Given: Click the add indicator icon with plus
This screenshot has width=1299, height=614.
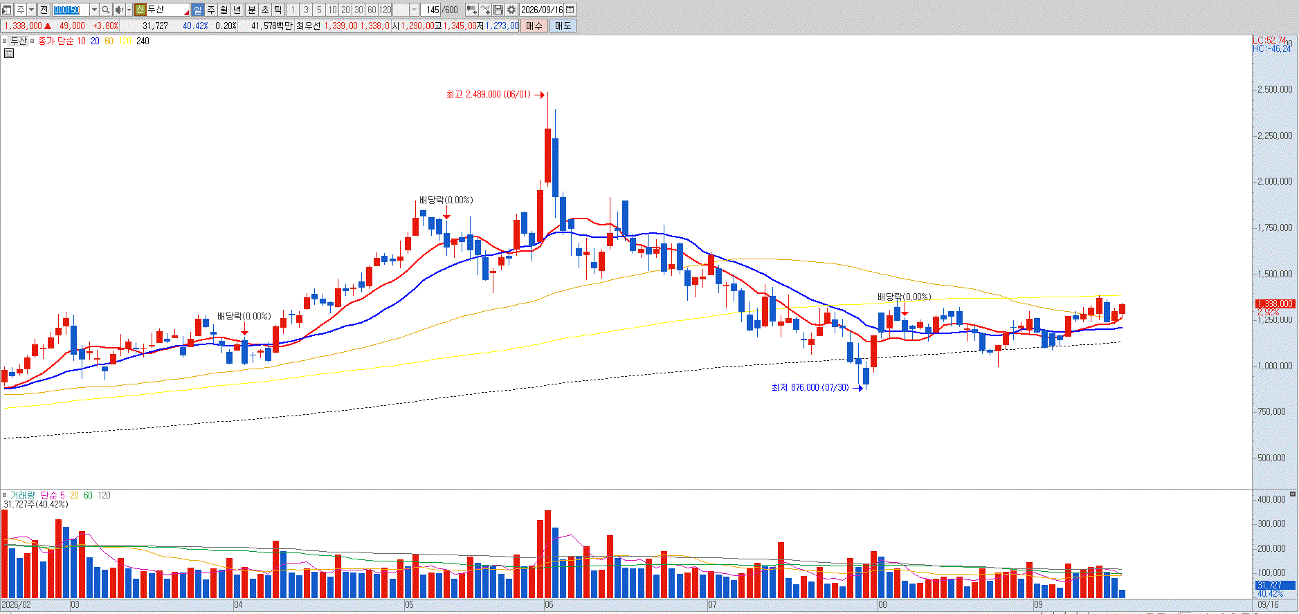Looking at the screenshot, I should (472, 10).
